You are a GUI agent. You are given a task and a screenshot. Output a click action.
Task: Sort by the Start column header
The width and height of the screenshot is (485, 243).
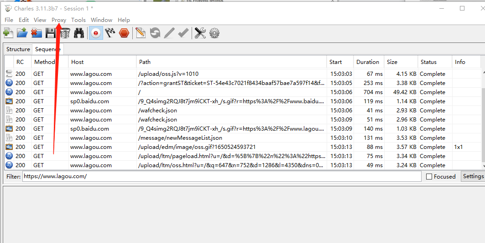click(x=340, y=62)
